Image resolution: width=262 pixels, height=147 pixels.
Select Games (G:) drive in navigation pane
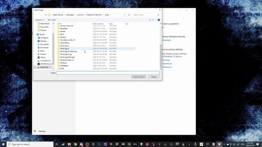[x=44, y=67]
